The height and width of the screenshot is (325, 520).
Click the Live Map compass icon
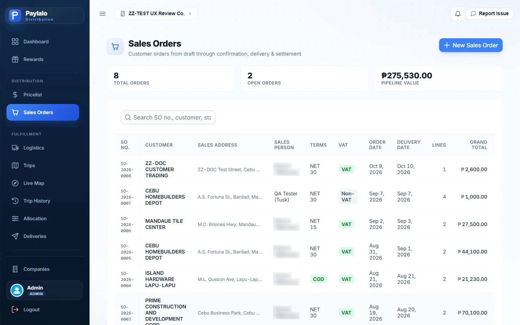[15, 183]
